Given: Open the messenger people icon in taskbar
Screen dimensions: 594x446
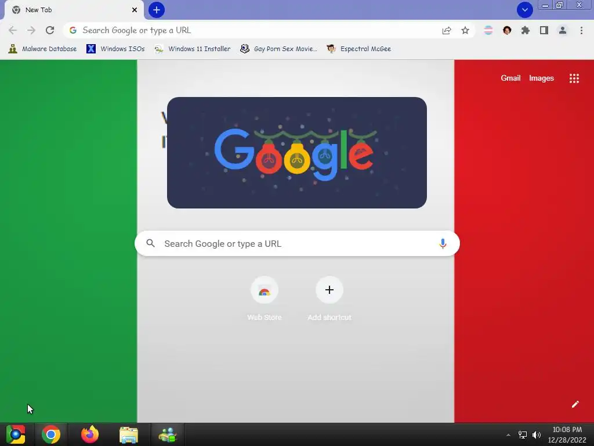Looking at the screenshot, I should (168, 434).
